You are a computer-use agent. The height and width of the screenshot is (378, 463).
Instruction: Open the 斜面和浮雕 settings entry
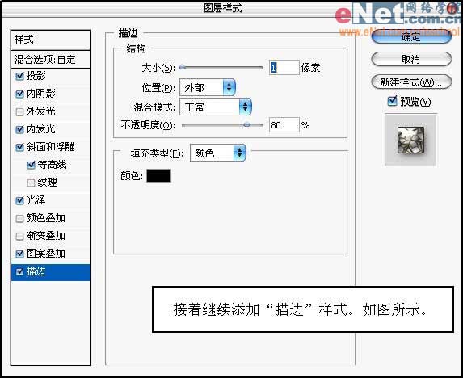point(50,147)
